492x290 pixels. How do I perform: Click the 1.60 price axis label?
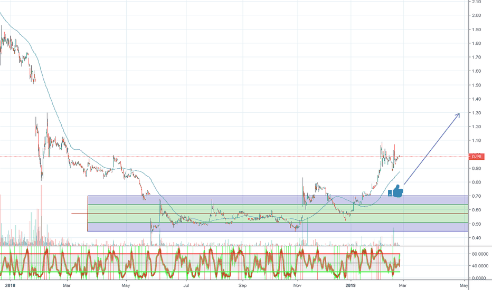point(476,71)
